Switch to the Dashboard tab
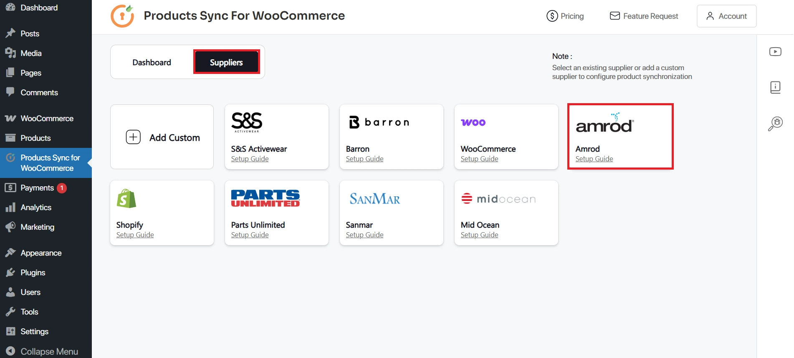This screenshot has height=358, width=794. pos(152,62)
